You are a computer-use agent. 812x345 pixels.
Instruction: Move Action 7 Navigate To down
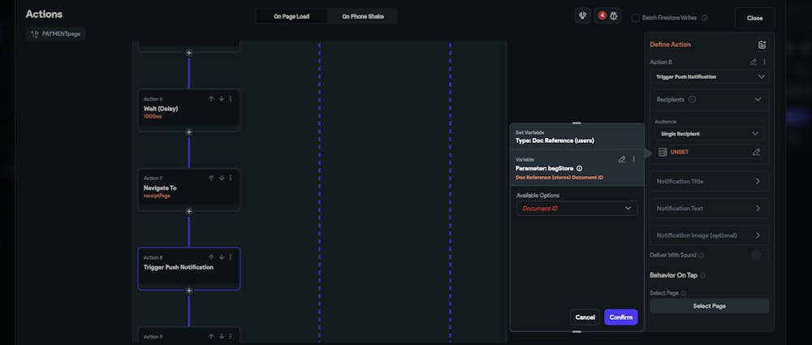pyautogui.click(x=221, y=178)
